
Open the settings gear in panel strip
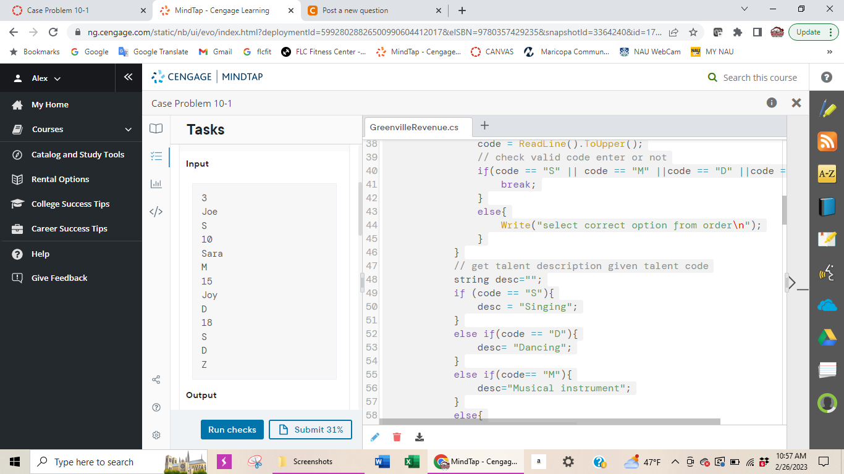click(x=156, y=435)
